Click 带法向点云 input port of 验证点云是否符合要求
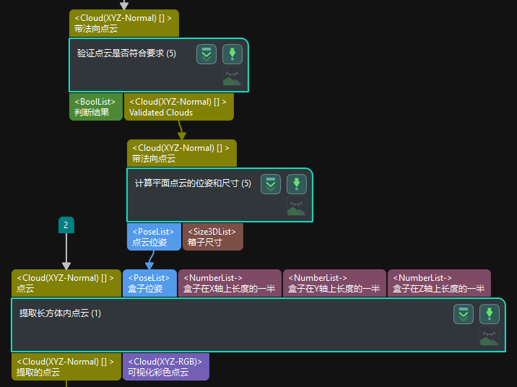 point(124,23)
